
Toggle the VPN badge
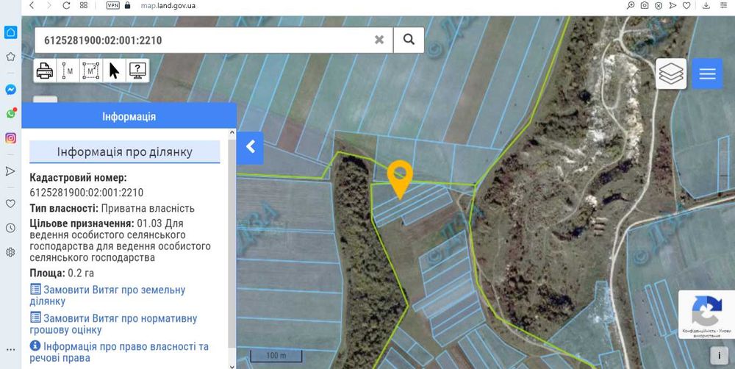tap(113, 6)
